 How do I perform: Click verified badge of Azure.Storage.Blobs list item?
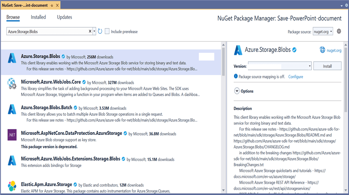coord(63,56)
